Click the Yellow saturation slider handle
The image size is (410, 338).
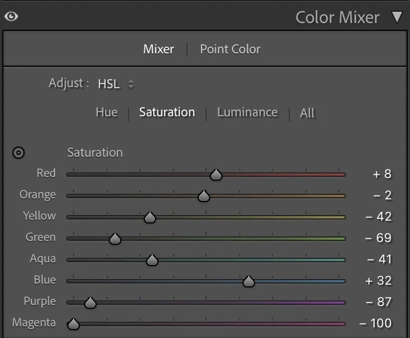tap(150, 217)
